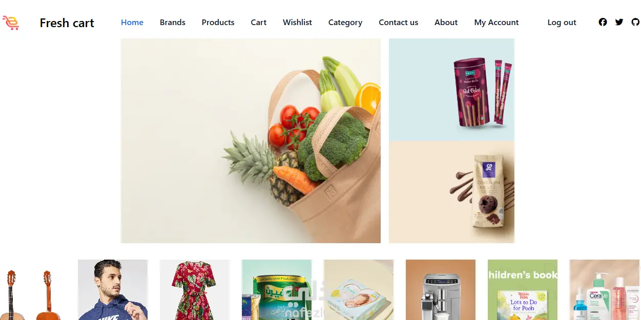This screenshot has height=320, width=641.
Task: Click the Log out button
Action: 562,23
